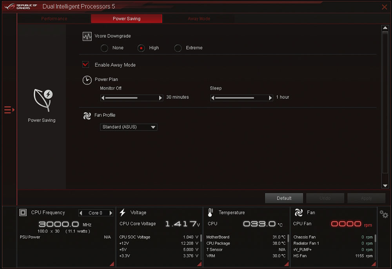The height and width of the screenshot is (269, 392).
Task: Click the +12V voltage row
Action: click(159, 243)
